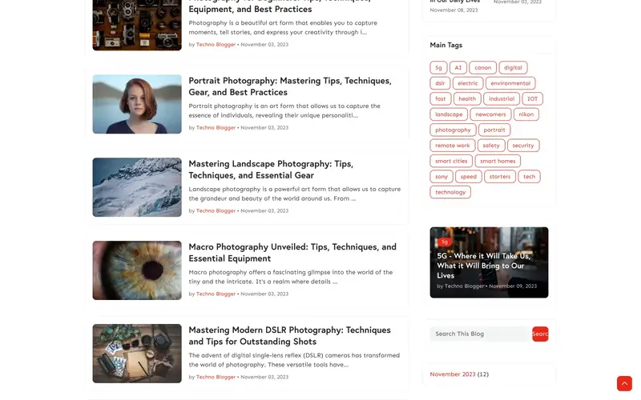Open Techno Blogger link under Beginners article
641x400 pixels.
point(216,45)
